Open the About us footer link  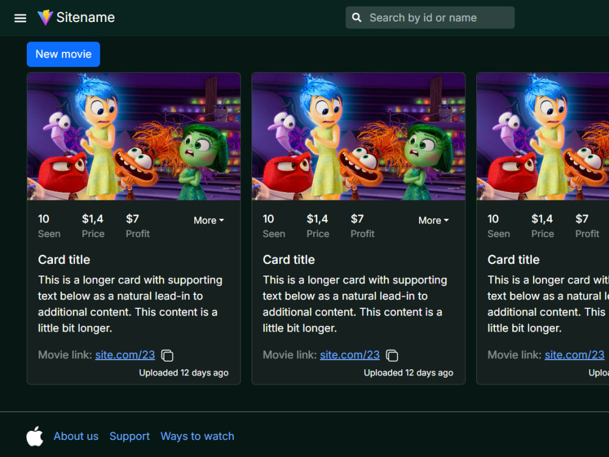76,436
